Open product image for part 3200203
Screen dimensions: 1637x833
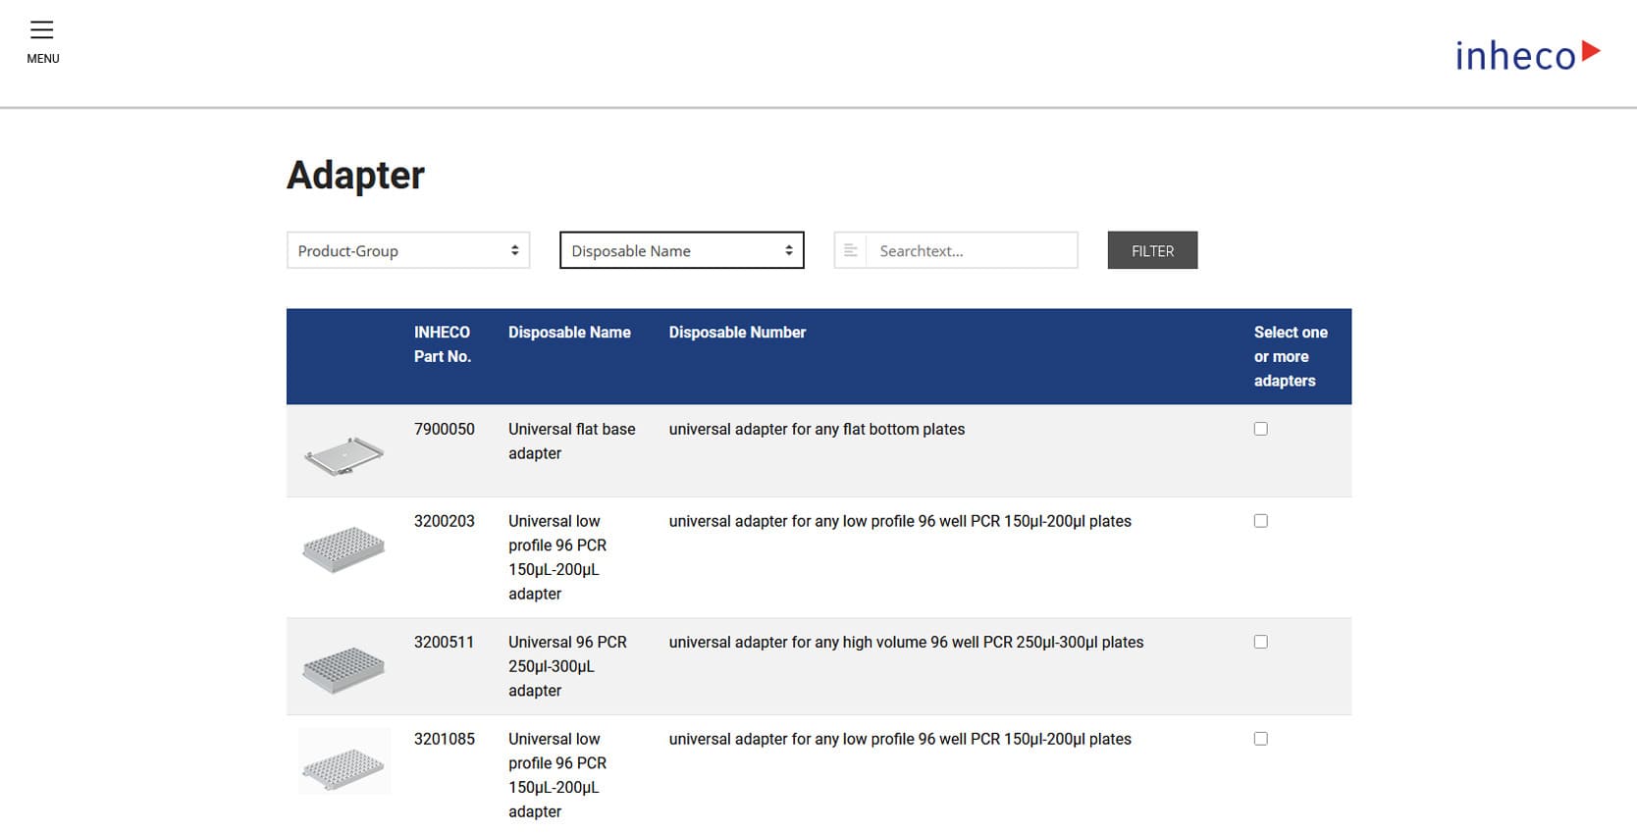[343, 549]
